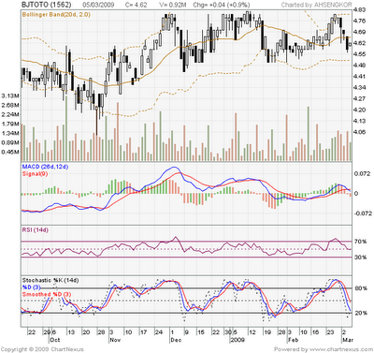Image resolution: width=374 pixels, height=353 pixels.
Task: Click the 2009 year label on time axis
Action: tap(237, 340)
